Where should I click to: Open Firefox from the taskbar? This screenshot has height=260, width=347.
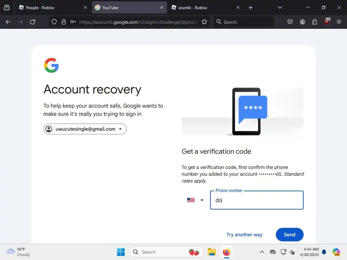pyautogui.click(x=227, y=252)
